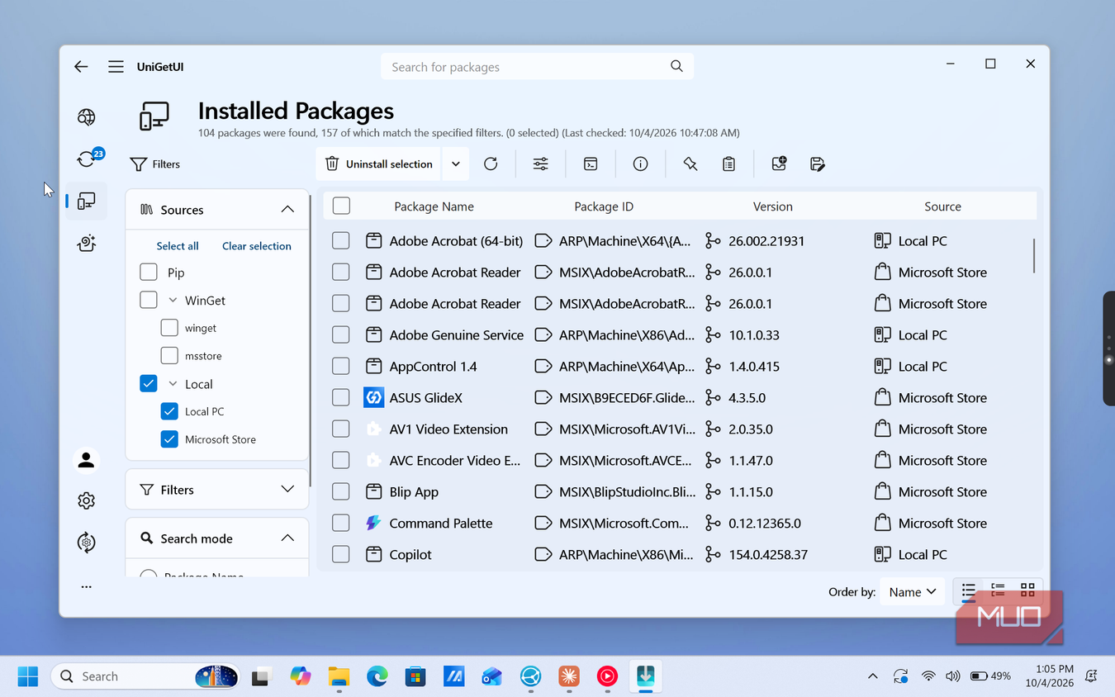Toggle the hamburger navigation menu
This screenshot has height=697, width=1115.
pyautogui.click(x=116, y=67)
